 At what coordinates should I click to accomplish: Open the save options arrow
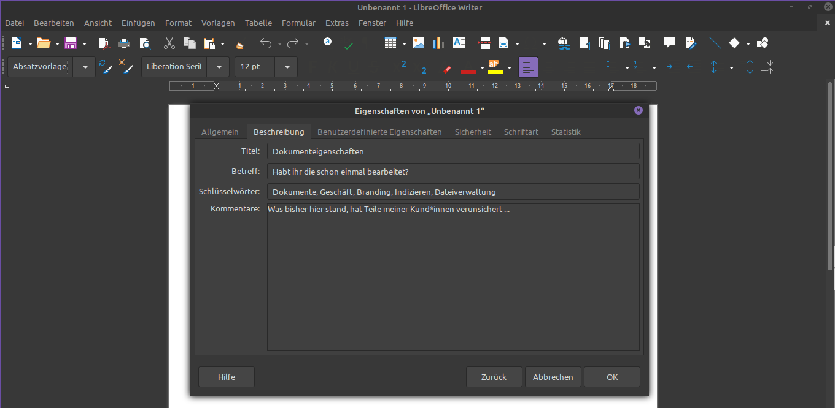[84, 43]
